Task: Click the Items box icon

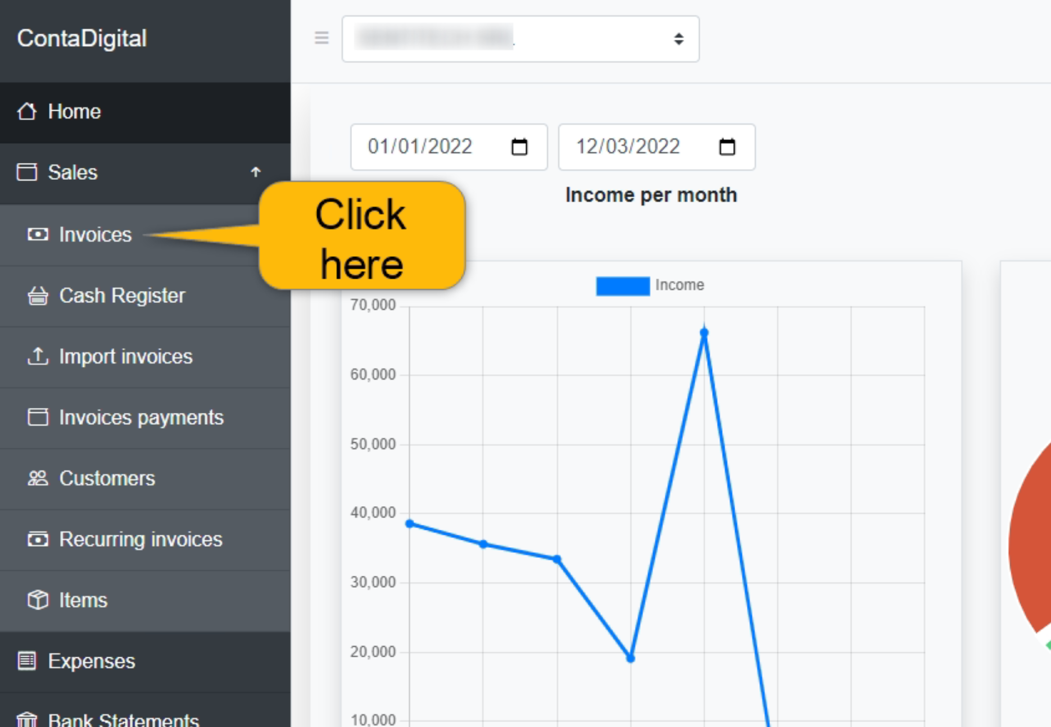Action: point(38,600)
